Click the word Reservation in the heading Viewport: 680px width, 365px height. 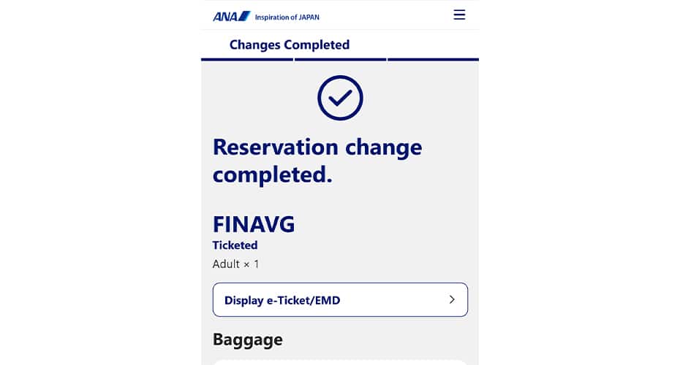(x=275, y=147)
